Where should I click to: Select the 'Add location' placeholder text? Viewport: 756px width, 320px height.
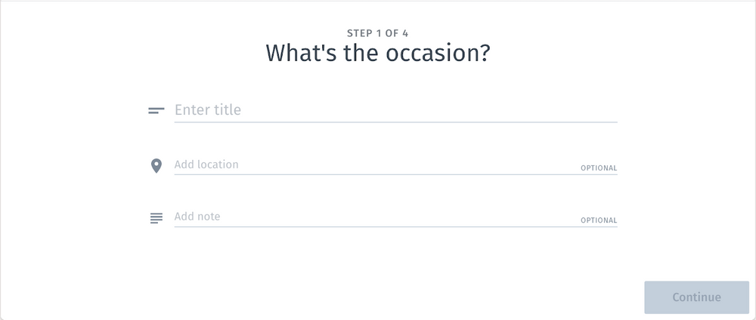[206, 165]
